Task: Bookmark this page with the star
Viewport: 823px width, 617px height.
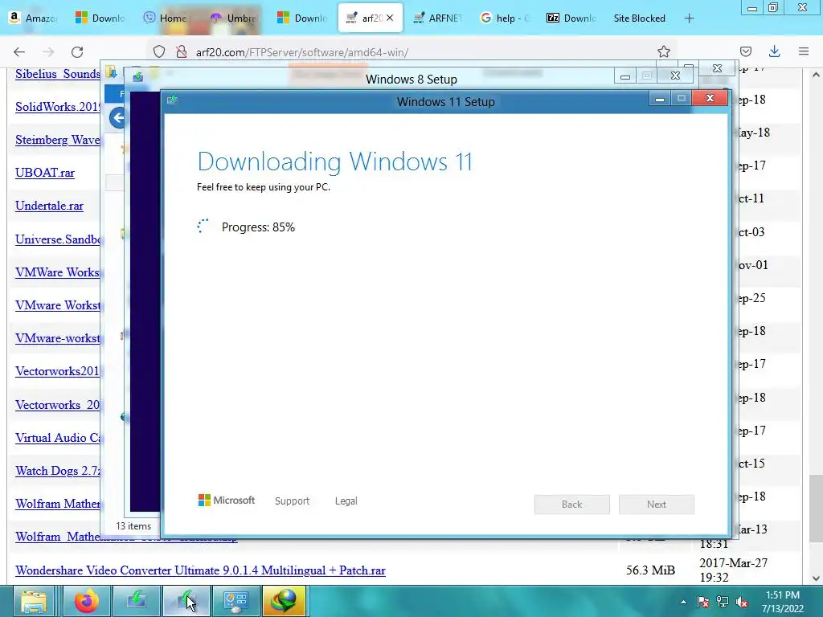Action: coord(663,51)
